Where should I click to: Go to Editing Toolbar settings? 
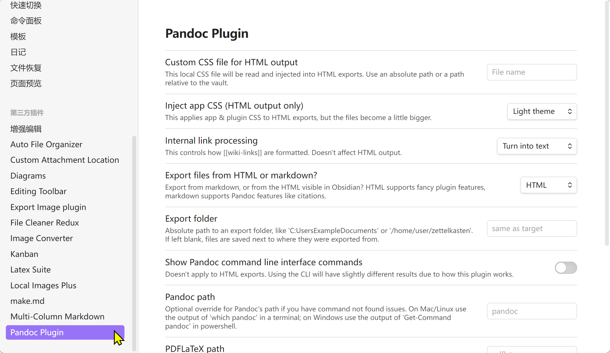38,191
